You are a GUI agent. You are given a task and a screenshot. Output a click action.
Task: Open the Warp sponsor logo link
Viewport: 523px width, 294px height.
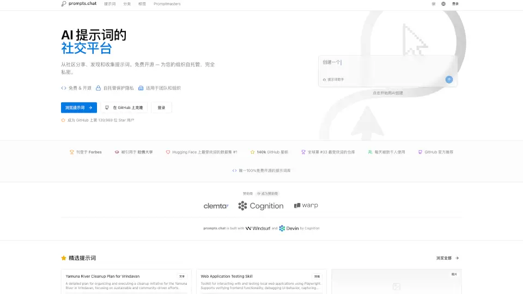pyautogui.click(x=306, y=206)
